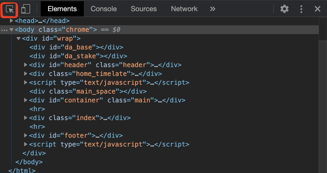Select the closing </body> tag row

point(29,162)
